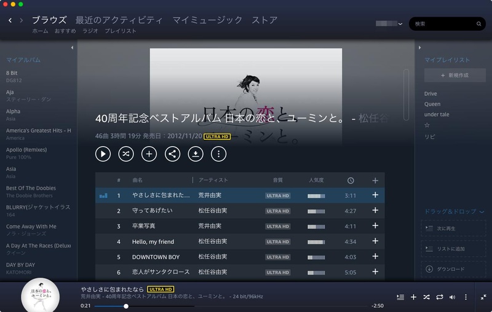This screenshot has height=312, width=492.
Task: Open the Apollo (Remixes) album
Action: (26, 150)
